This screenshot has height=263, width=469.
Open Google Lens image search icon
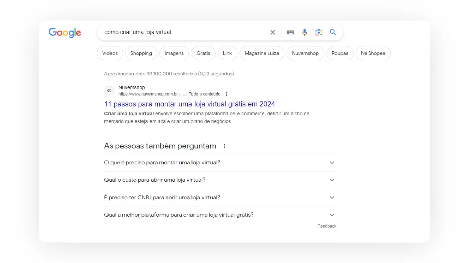(318, 32)
